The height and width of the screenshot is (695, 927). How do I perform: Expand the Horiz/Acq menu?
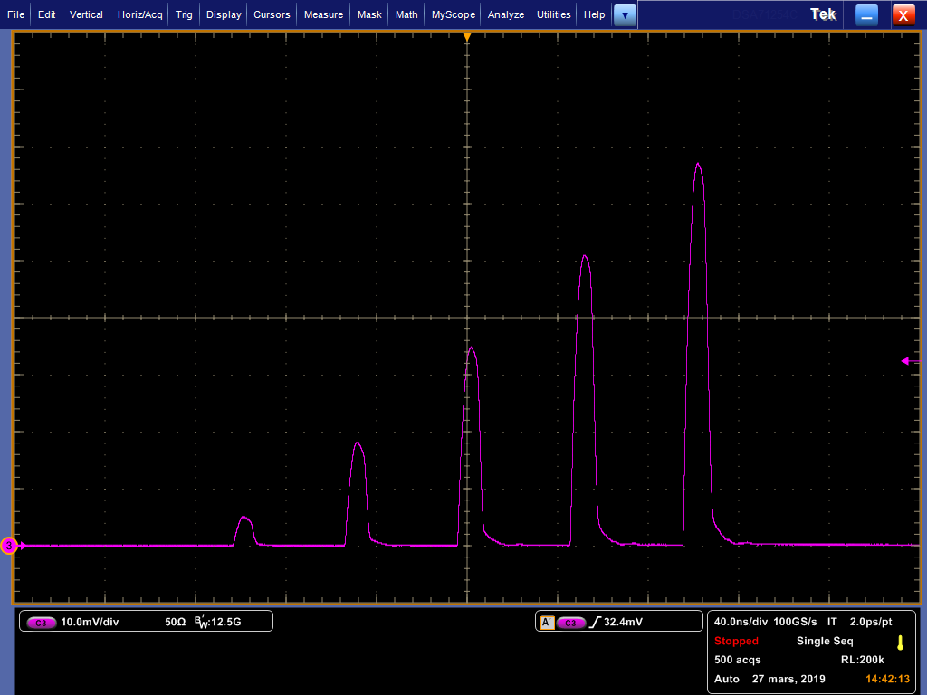(x=140, y=14)
